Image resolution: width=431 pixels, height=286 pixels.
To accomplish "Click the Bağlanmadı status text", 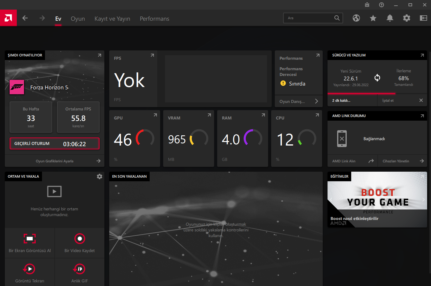I will (x=374, y=139).
